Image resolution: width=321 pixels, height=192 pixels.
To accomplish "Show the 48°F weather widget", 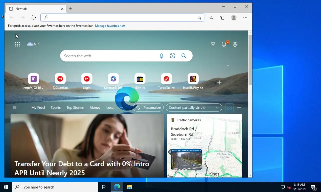I will click(x=33, y=44).
